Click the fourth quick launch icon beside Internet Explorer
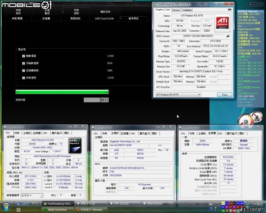 (33, 203)
